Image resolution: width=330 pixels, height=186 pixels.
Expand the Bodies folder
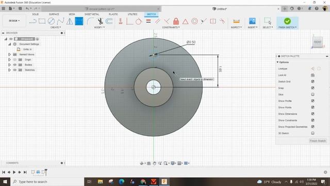(9, 65)
